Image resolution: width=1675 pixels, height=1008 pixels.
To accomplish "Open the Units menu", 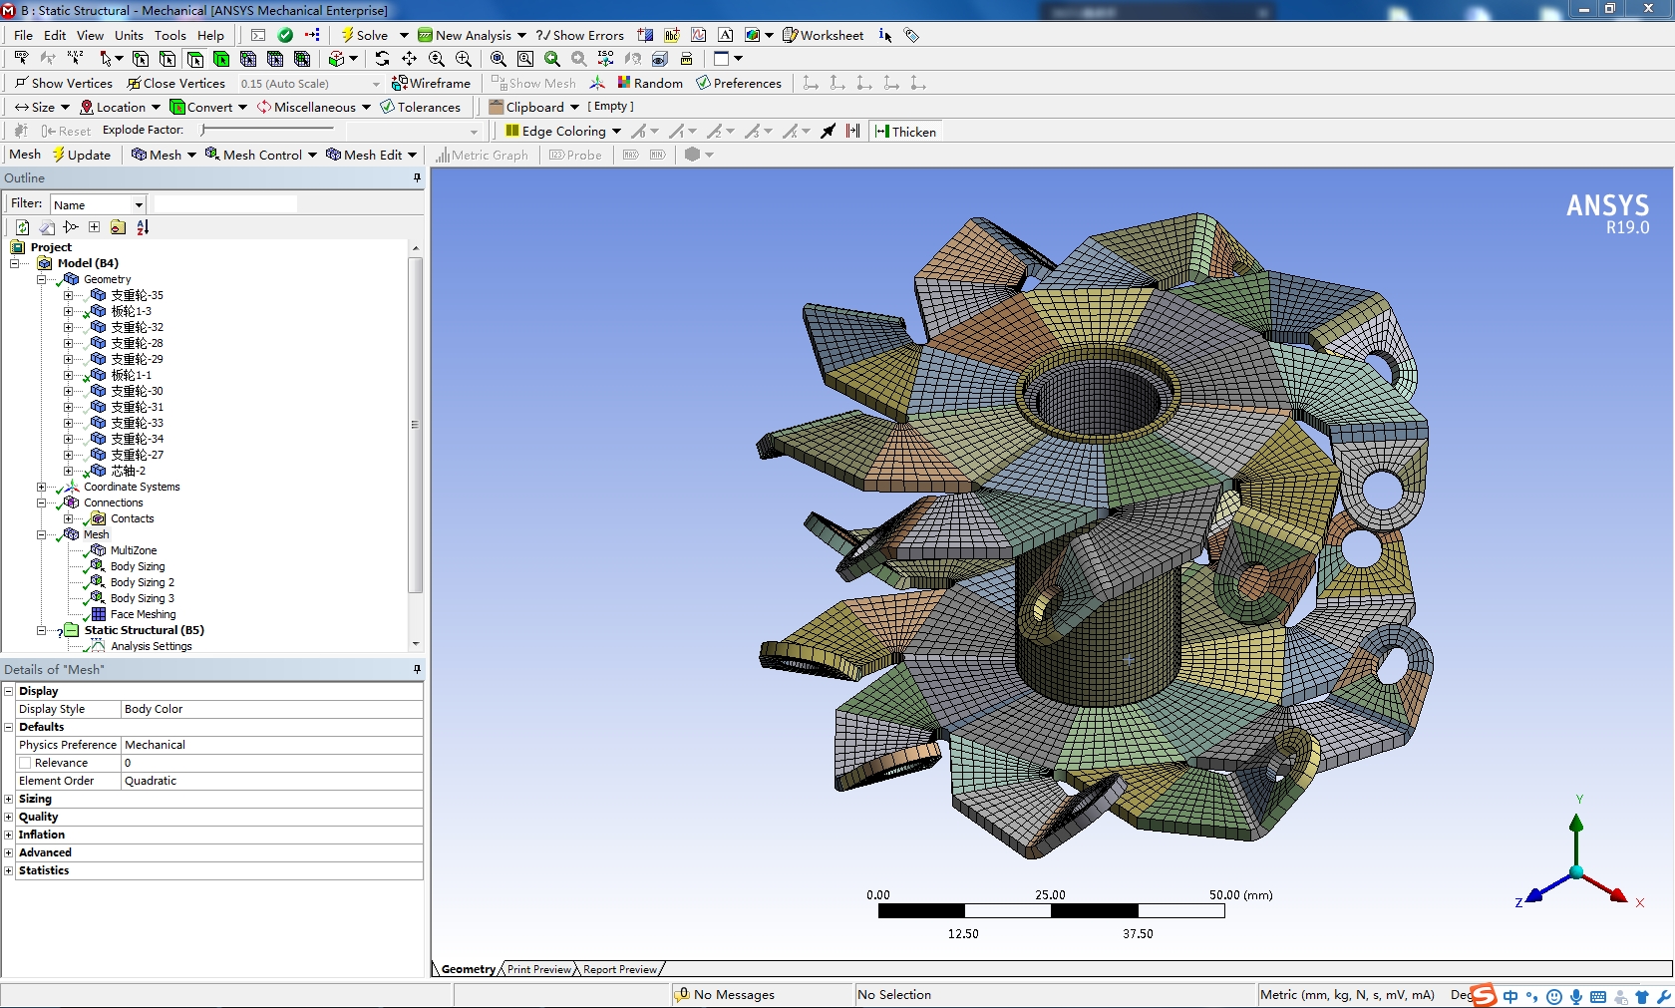I will pyautogui.click(x=129, y=35).
